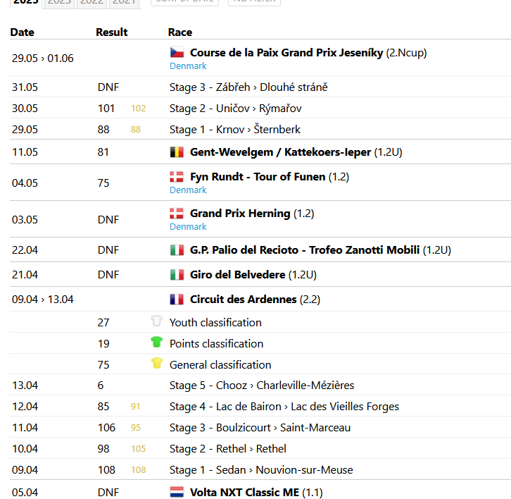Click the Belgian flag next to Gent-Wevelgem

pyautogui.click(x=177, y=152)
